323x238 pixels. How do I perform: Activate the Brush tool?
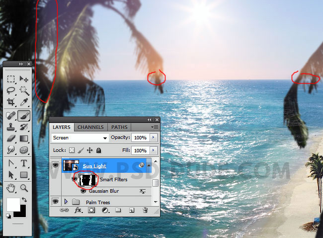click(x=23, y=115)
